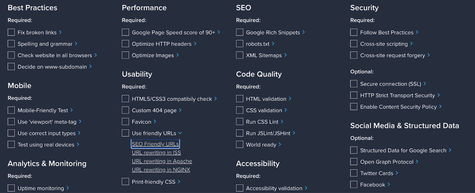475x193 pixels.
Task: Collapse the Use friendly URLs chevron
Action: coord(180,133)
